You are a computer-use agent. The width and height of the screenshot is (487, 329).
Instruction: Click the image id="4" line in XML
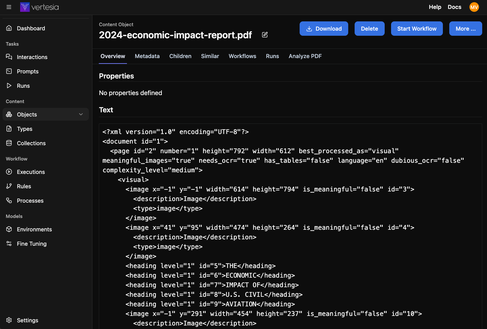click(x=270, y=228)
